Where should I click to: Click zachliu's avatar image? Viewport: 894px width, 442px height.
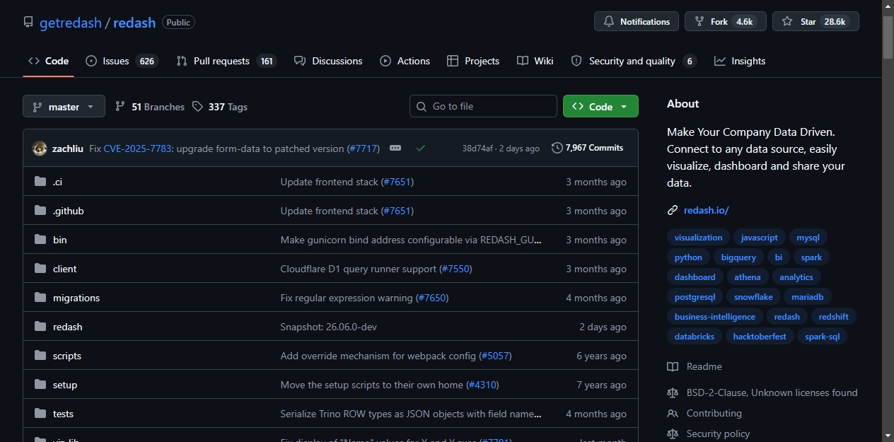(40, 149)
